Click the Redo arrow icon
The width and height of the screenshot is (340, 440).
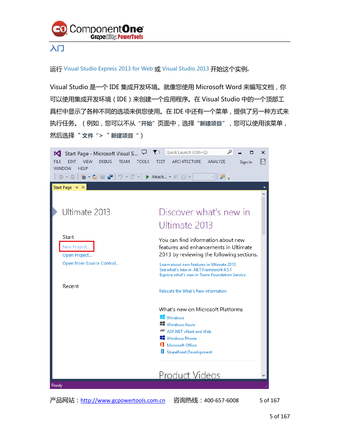tap(133, 177)
